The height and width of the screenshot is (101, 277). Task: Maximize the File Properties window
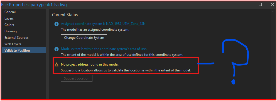(260, 4)
